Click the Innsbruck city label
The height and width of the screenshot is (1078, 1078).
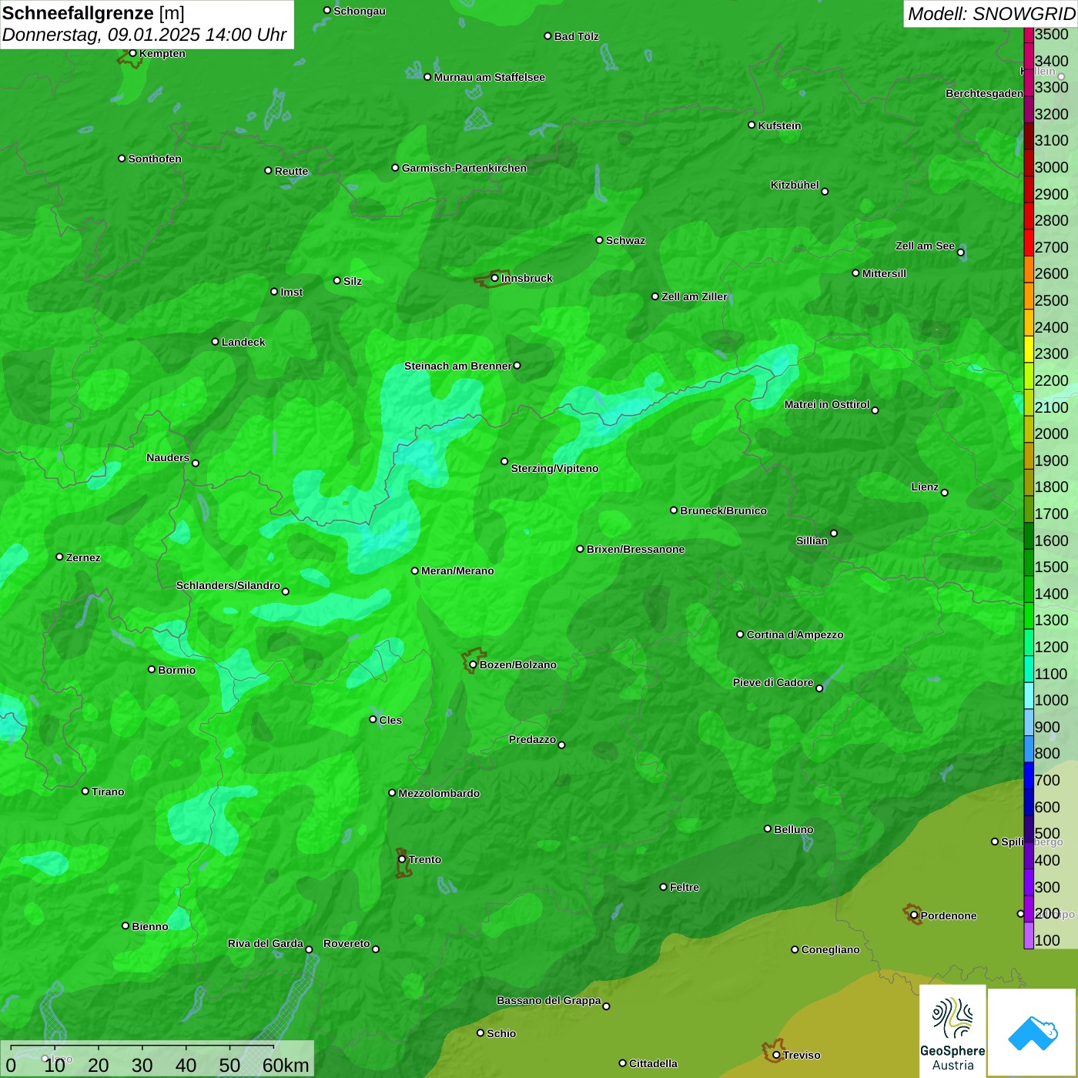527,278
